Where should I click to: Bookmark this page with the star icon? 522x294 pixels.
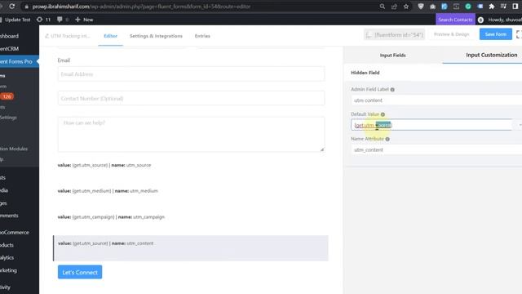tap(406, 7)
